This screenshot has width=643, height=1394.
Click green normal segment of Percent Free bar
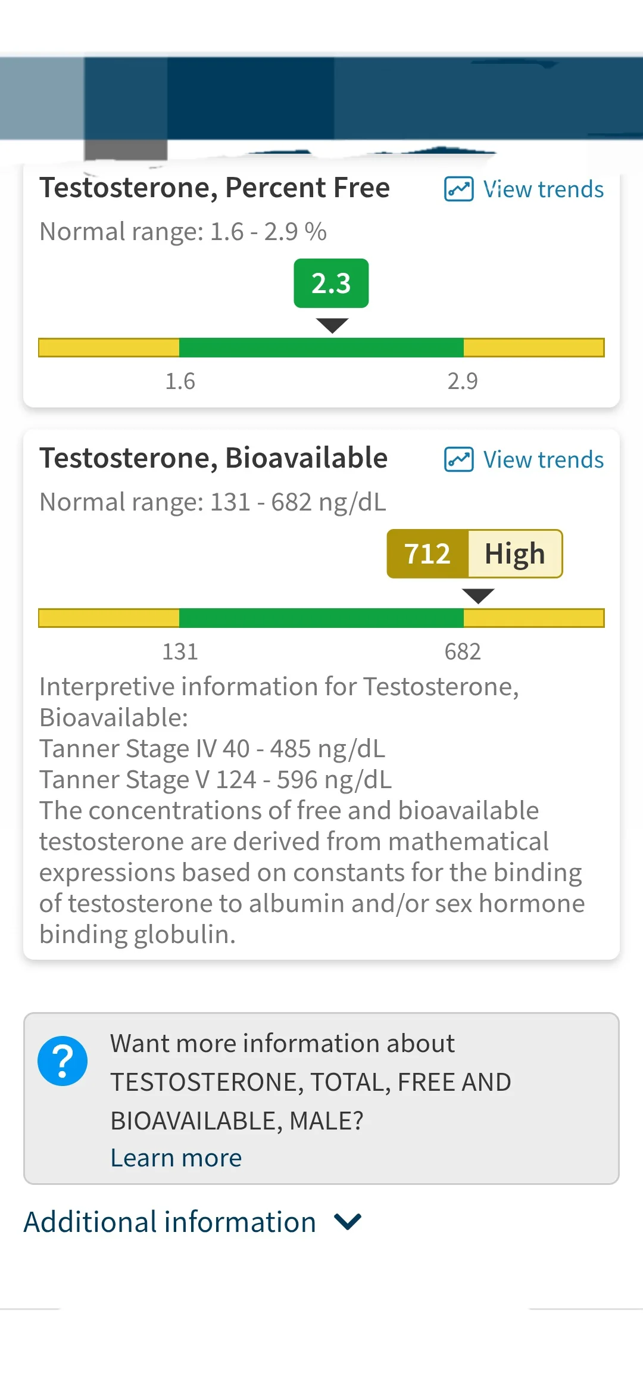(x=321, y=347)
